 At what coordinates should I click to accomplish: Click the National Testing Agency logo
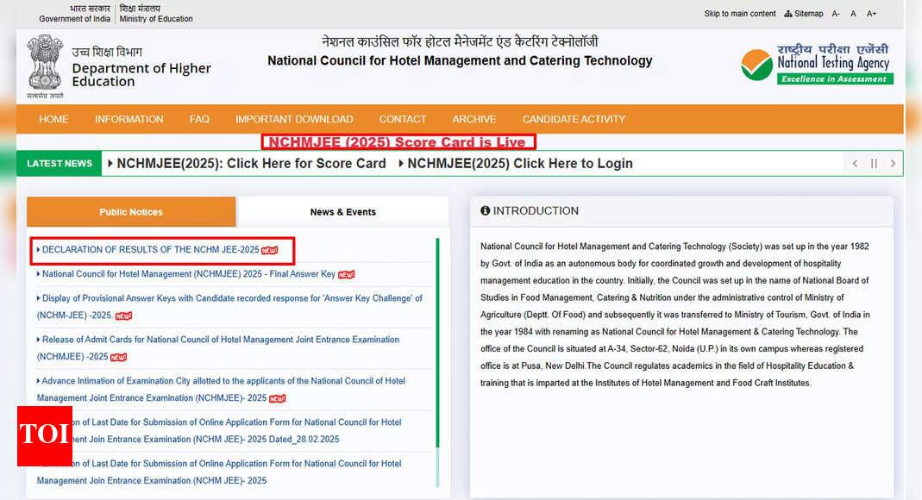817,64
